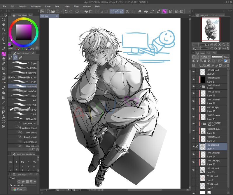Click the New canvas icon in command bar
Image resolution: width=233 pixels, height=195 pixels.
point(48,11)
